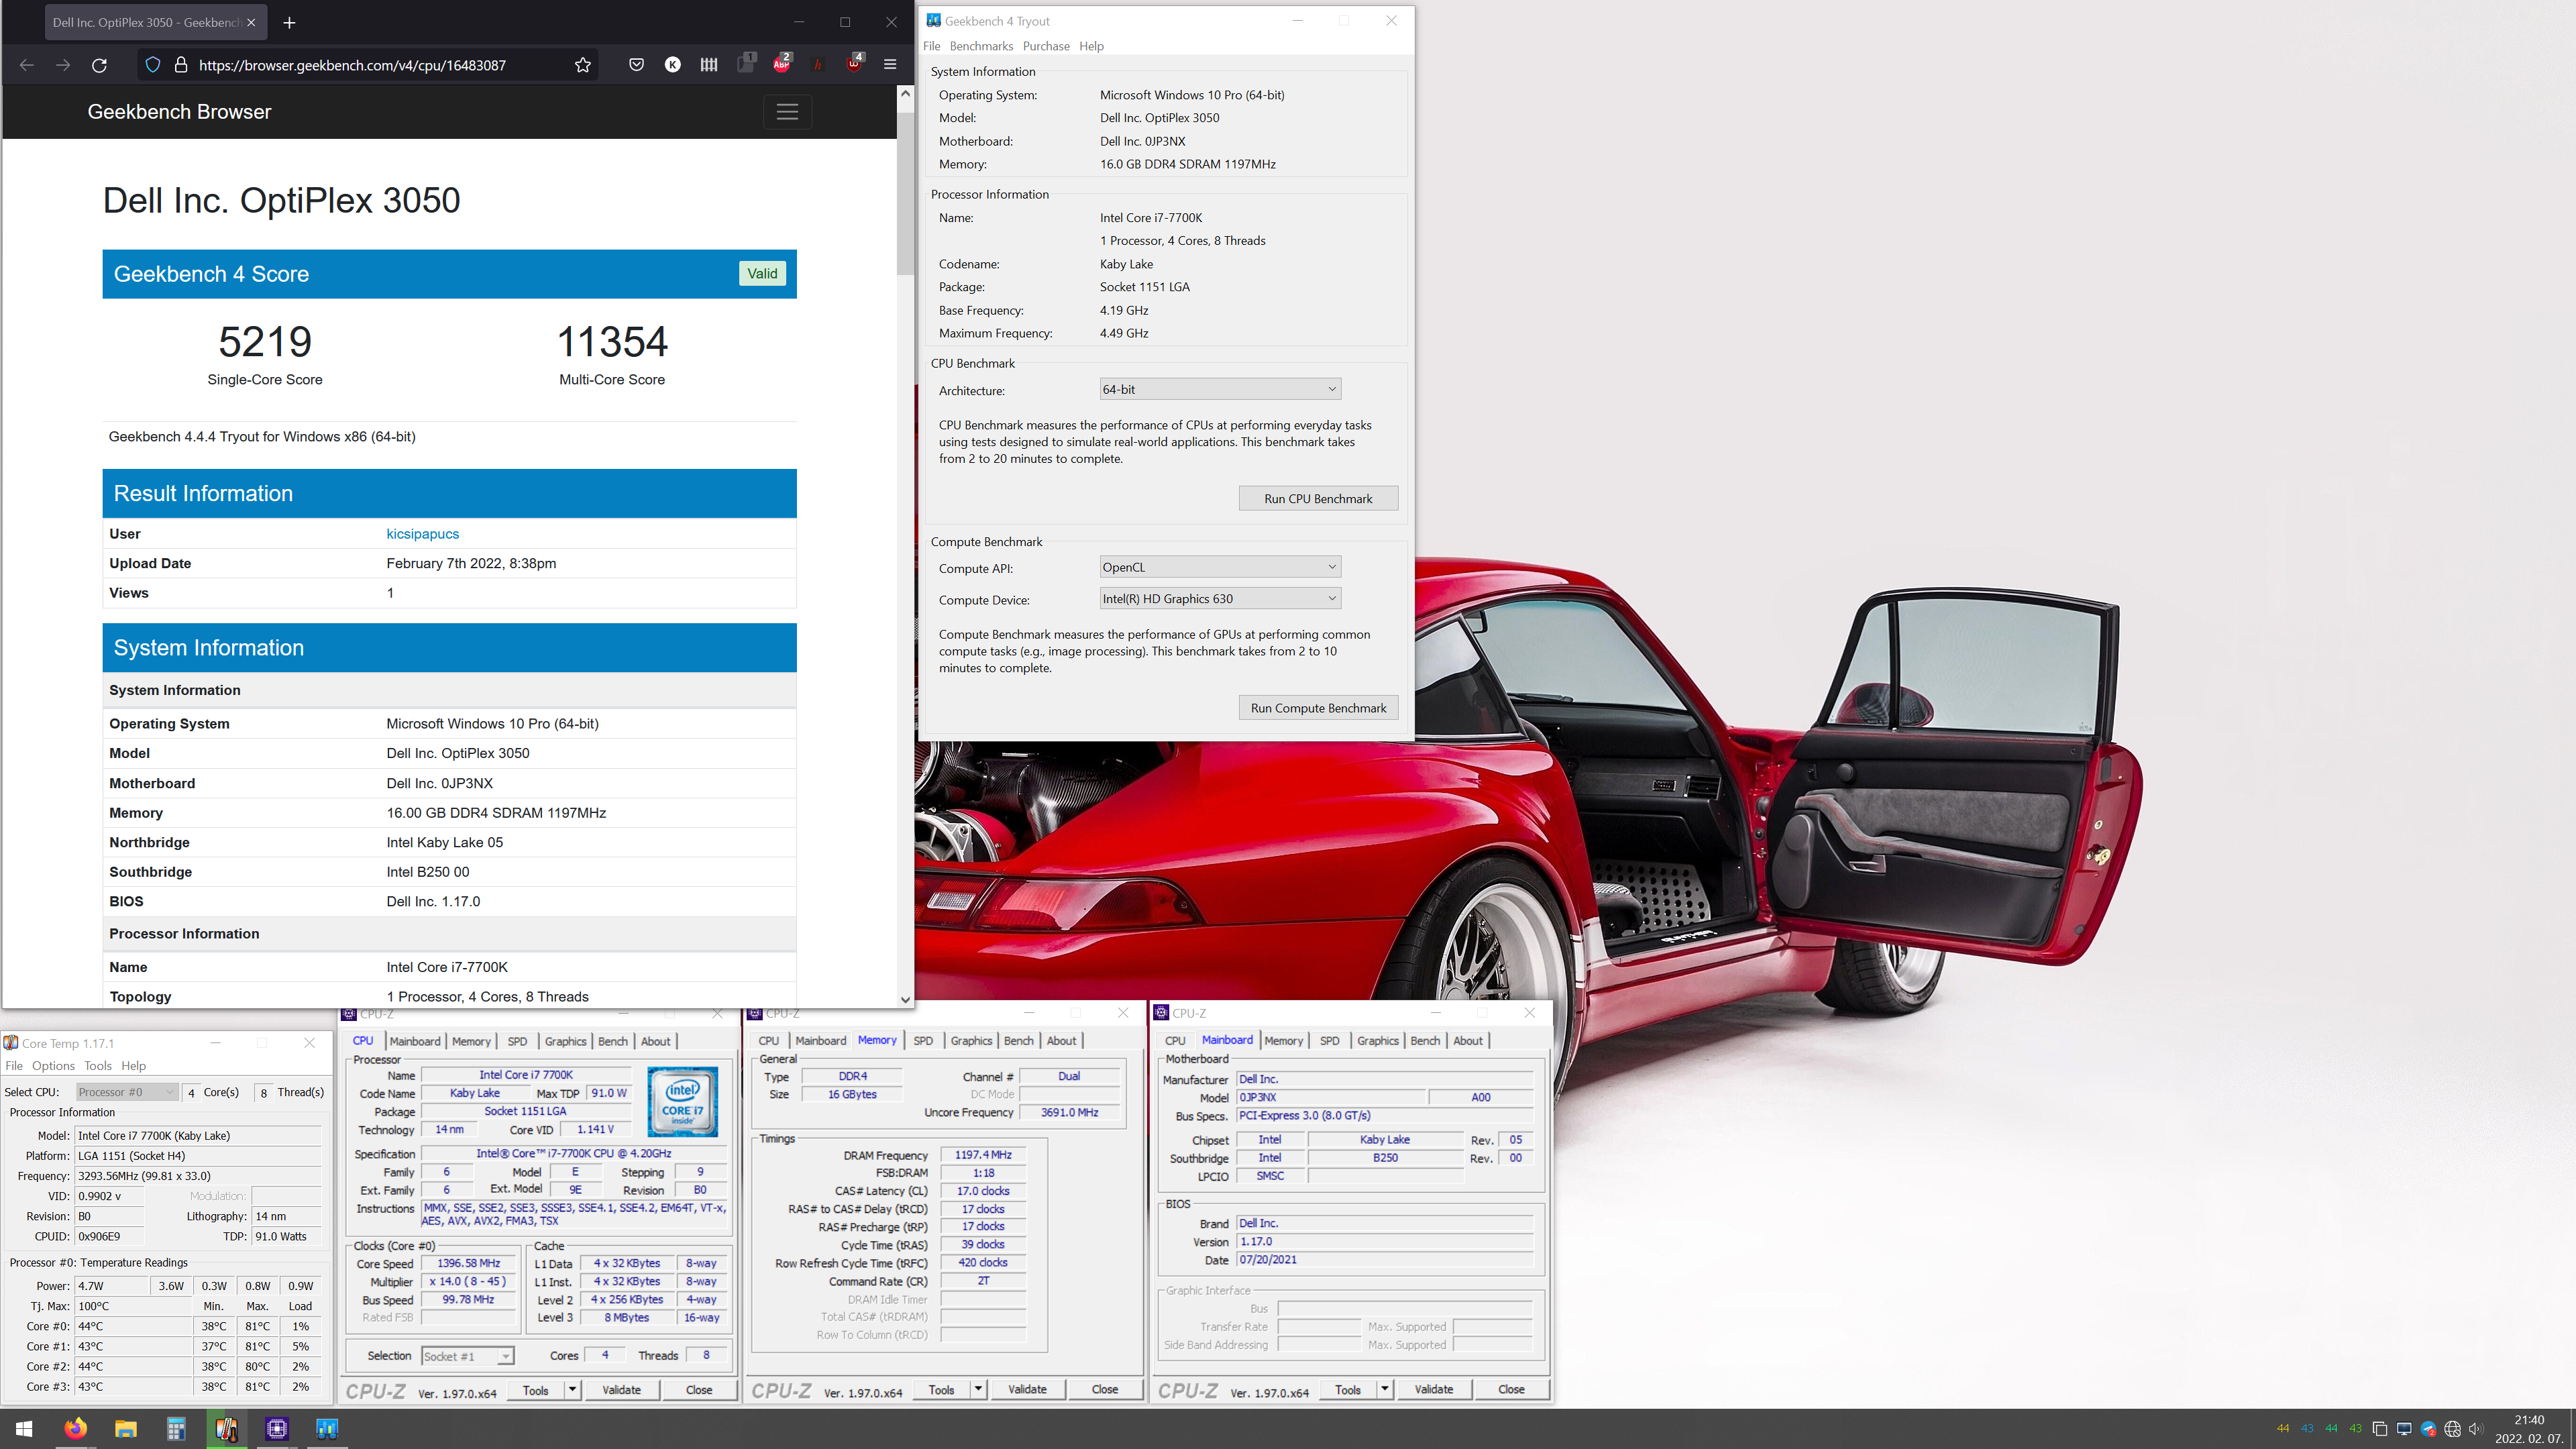
Task: Open the Telegram tray icon
Action: point(2428,1429)
